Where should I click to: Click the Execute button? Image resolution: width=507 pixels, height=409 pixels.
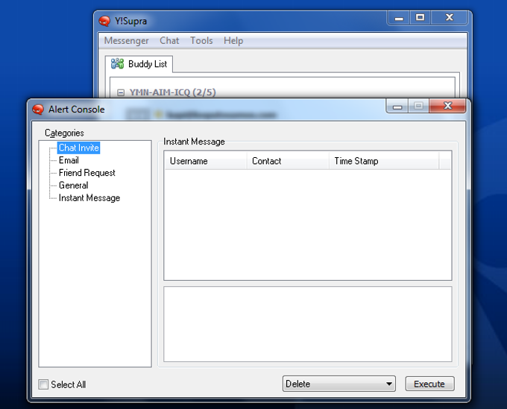tap(429, 384)
